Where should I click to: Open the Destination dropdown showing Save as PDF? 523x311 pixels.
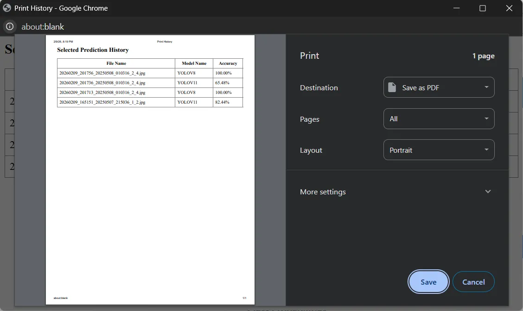pos(439,87)
